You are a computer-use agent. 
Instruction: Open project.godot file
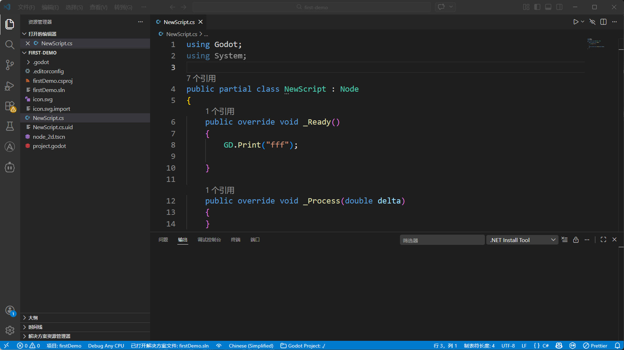click(49, 146)
